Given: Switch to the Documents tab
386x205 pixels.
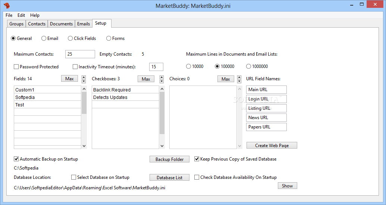Looking at the screenshot, I should point(61,24).
